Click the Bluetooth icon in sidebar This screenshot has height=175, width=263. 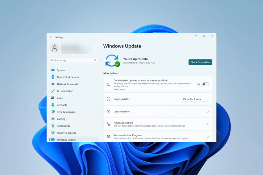(53, 77)
